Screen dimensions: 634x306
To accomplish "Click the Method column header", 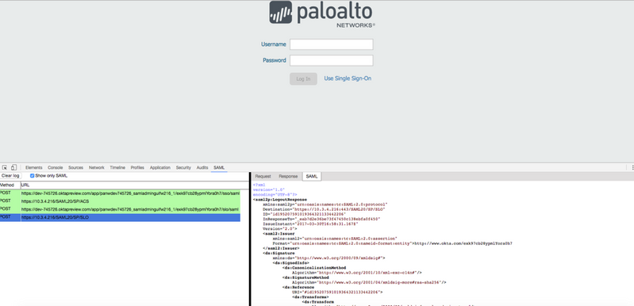I will (10, 186).
